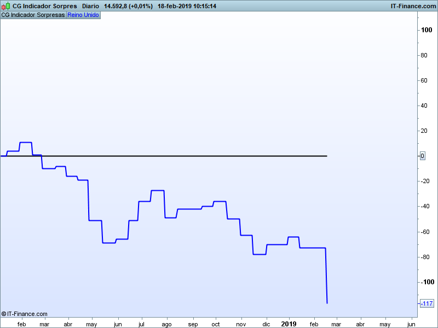This screenshot has height=328, width=438.
Task: Click the © IT-Finance.com copyright link
Action: [25, 314]
